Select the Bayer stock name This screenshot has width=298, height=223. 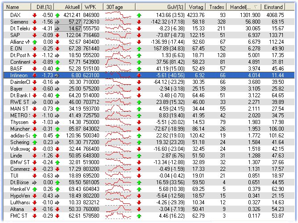[x=17, y=89]
